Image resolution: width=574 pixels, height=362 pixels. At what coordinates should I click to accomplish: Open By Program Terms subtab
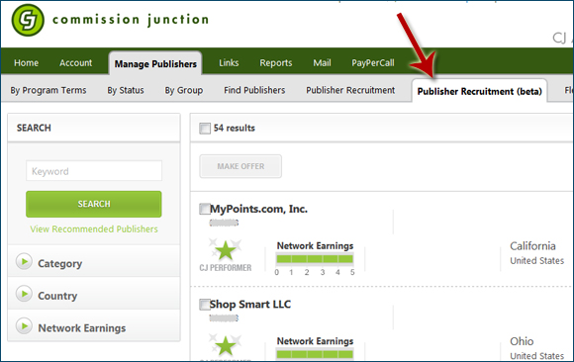pos(48,90)
